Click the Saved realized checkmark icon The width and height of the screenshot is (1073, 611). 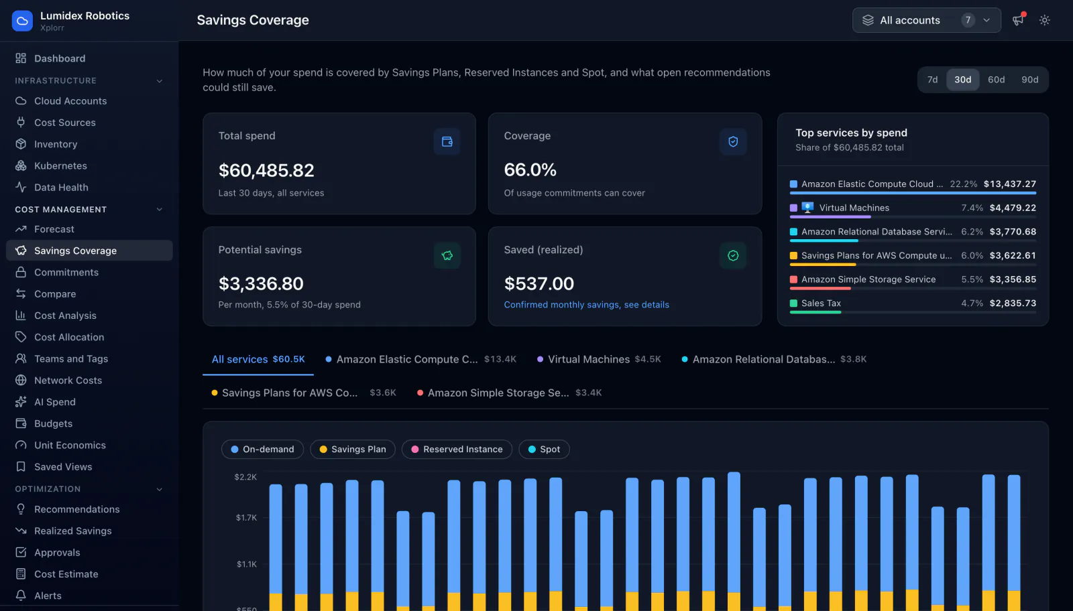pyautogui.click(x=733, y=255)
